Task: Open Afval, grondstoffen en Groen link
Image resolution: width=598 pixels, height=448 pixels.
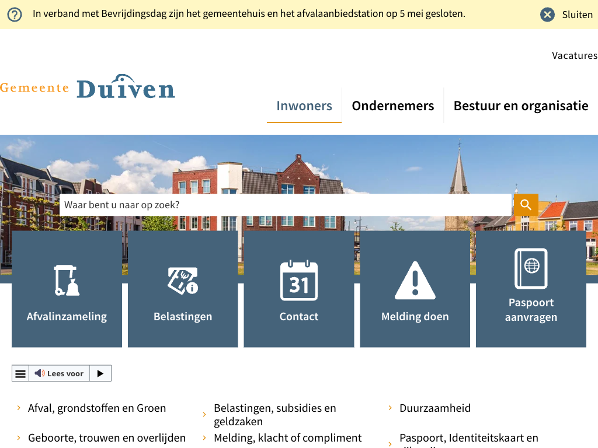Action: click(97, 408)
